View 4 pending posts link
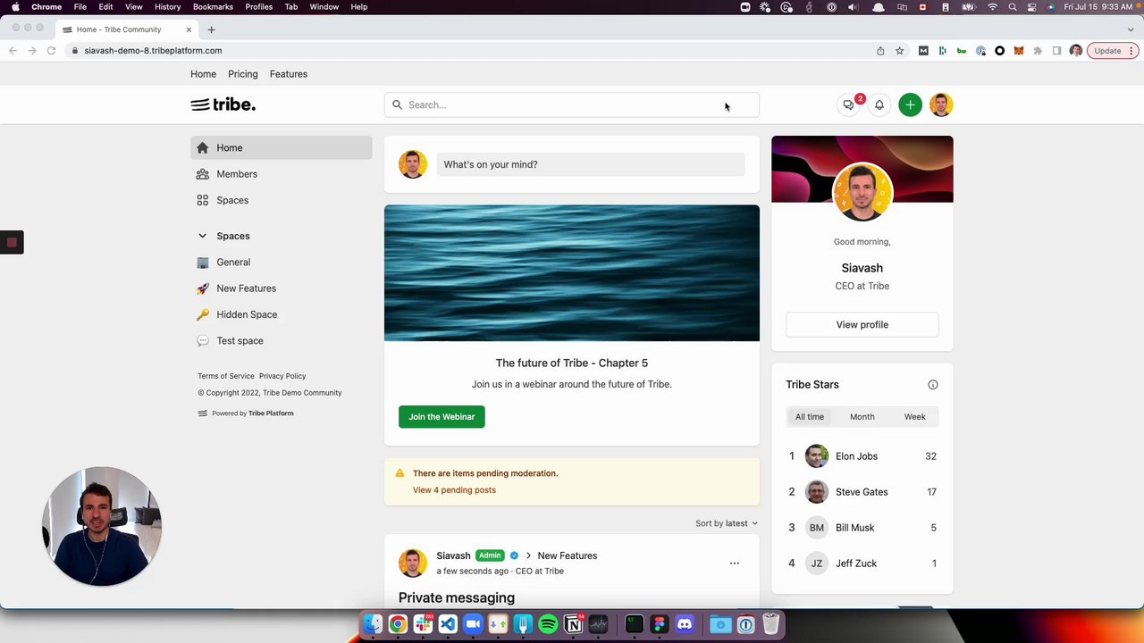The height and width of the screenshot is (643, 1144). [454, 490]
